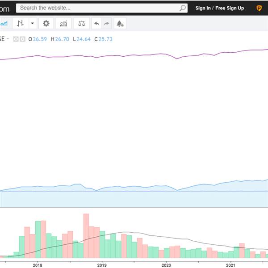Open chart settings gear

click(x=46, y=23)
